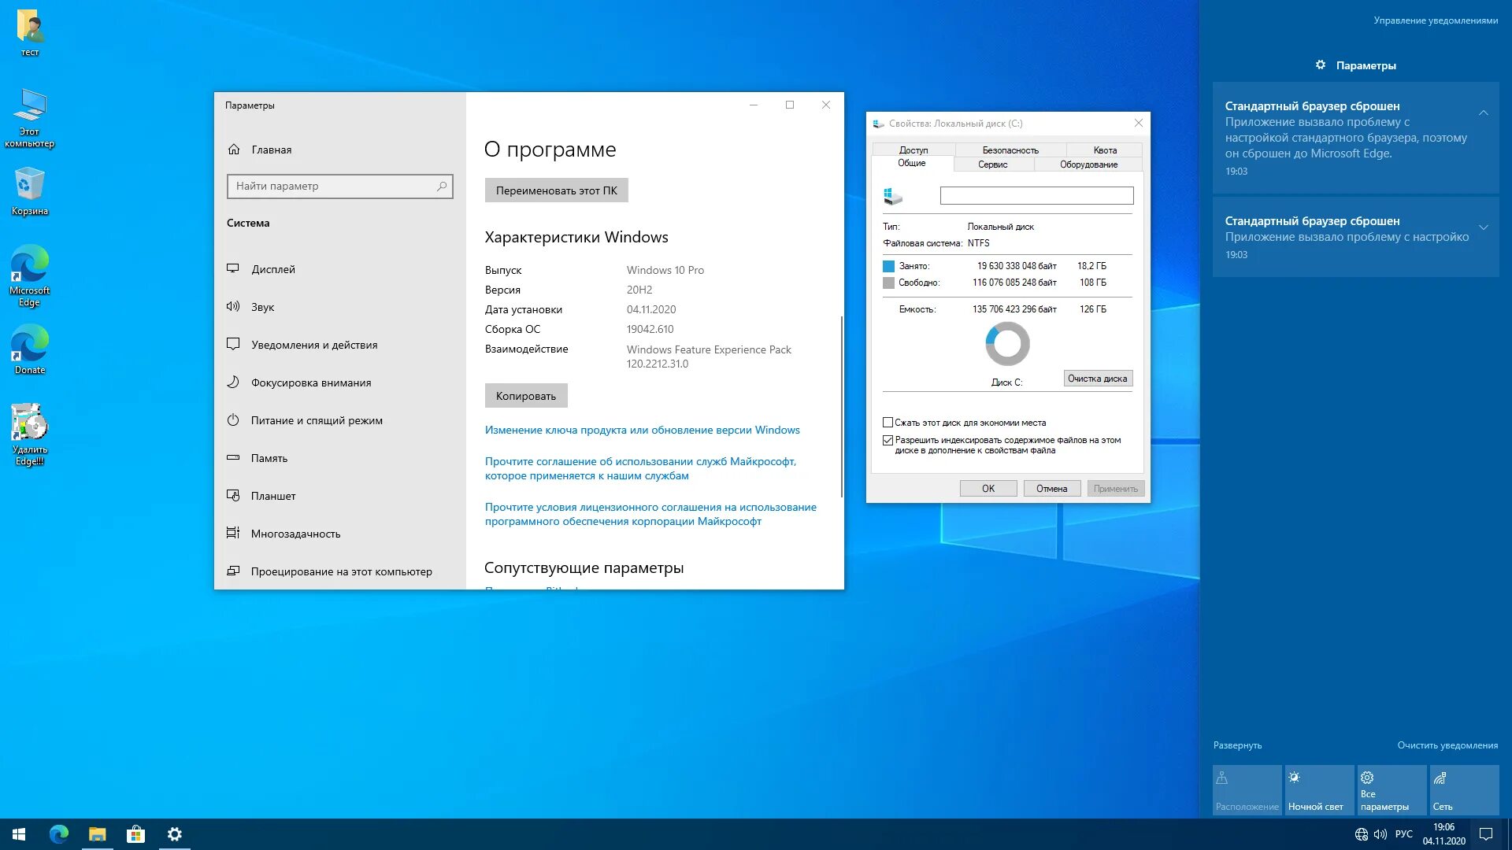The height and width of the screenshot is (850, 1512).
Task: Toggle Night Light quick settings
Action: coord(1317,791)
